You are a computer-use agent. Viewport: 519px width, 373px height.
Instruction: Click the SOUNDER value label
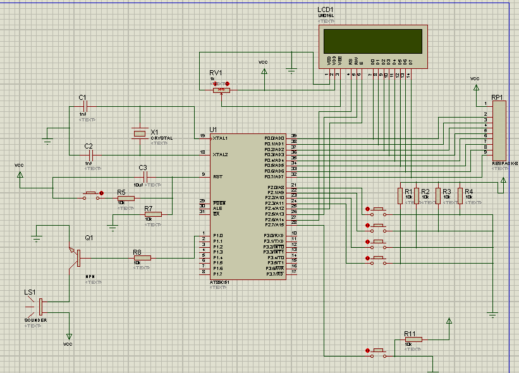pyautogui.click(x=36, y=321)
